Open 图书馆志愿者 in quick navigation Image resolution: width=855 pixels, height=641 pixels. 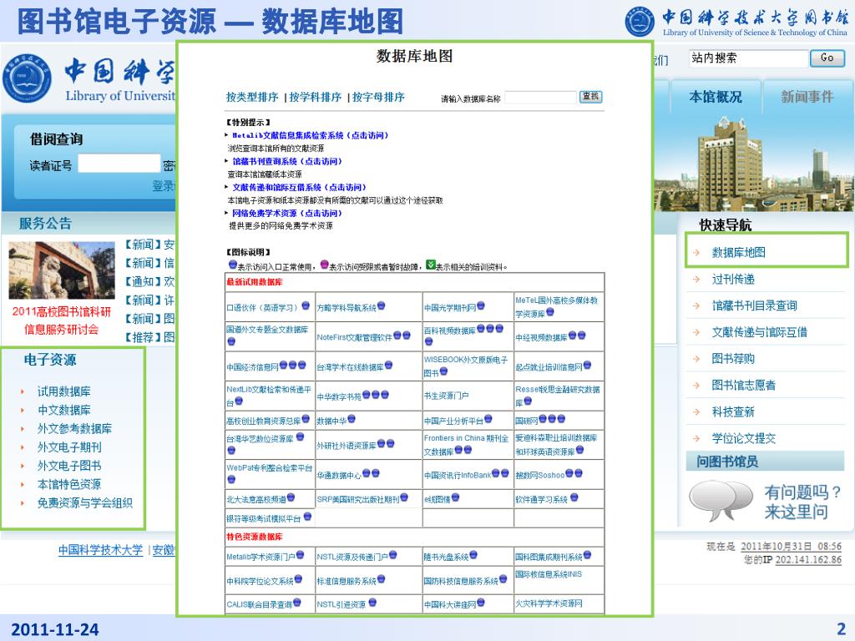[744, 386]
